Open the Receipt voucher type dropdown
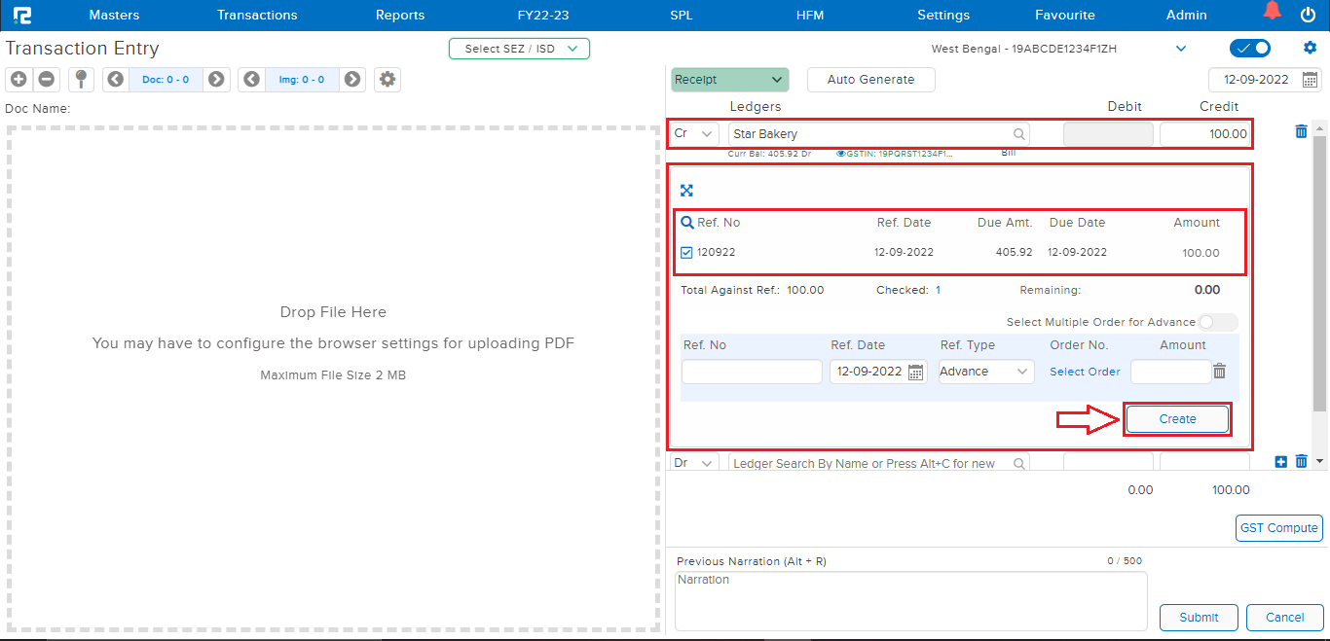Image resolution: width=1330 pixels, height=641 pixels. 729,79
